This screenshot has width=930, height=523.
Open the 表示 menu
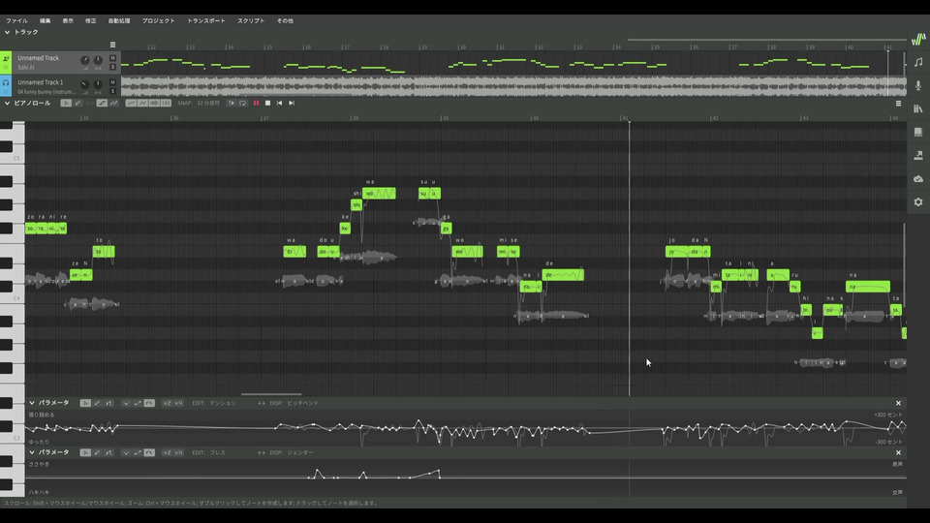(68, 20)
